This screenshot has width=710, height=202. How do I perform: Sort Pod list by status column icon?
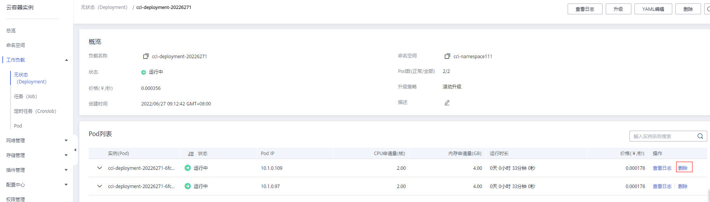[191, 154]
